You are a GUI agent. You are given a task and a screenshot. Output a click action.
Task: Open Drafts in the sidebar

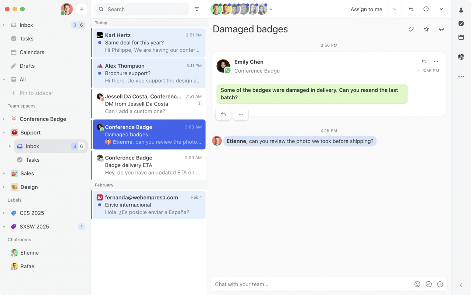point(27,66)
